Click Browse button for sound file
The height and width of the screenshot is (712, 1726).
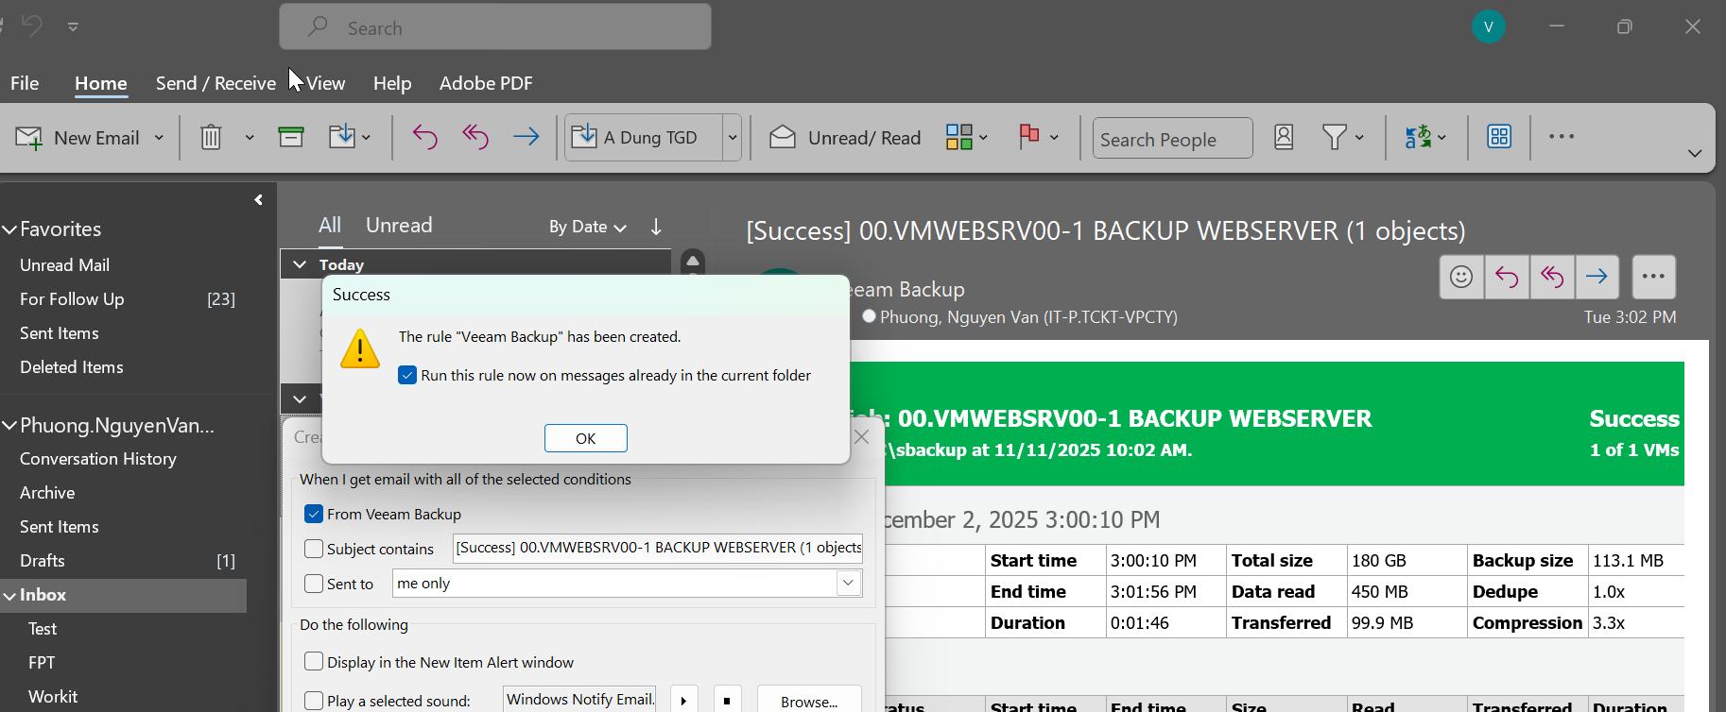click(x=809, y=701)
